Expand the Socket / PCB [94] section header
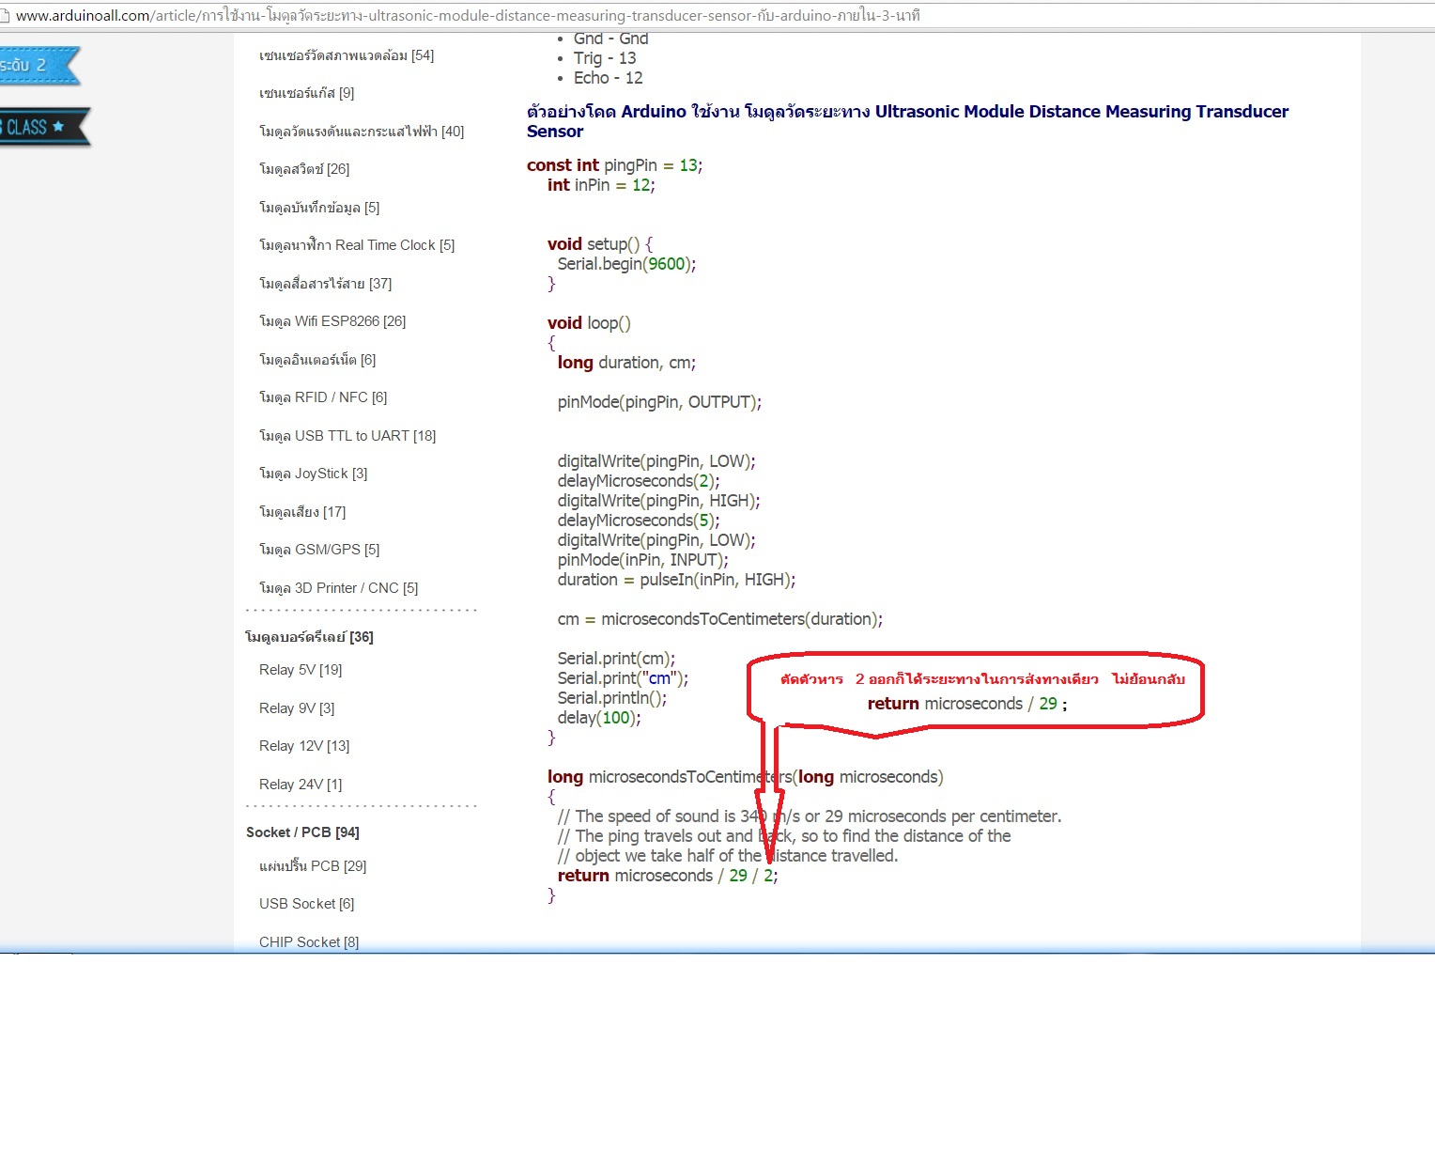Viewport: 1435px width, 1166px height. pos(301,832)
